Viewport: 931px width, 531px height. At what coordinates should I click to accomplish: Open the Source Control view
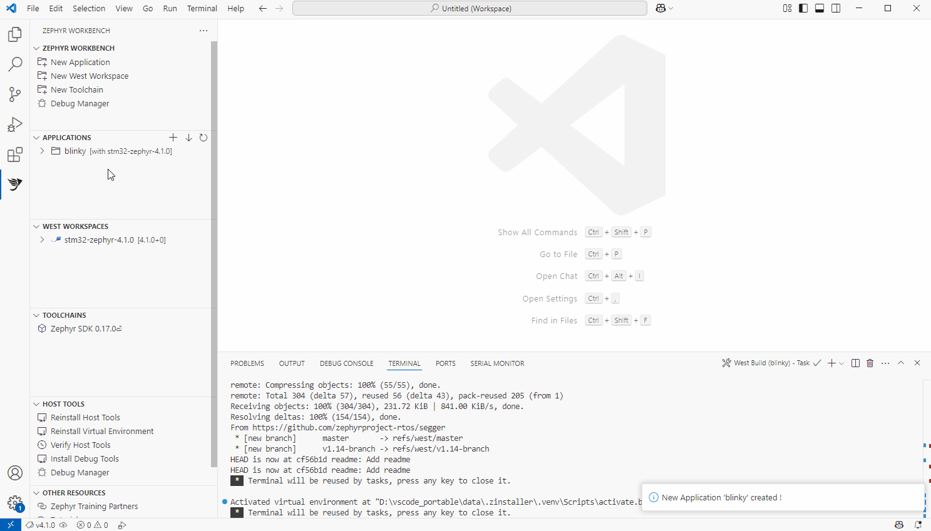tap(15, 94)
